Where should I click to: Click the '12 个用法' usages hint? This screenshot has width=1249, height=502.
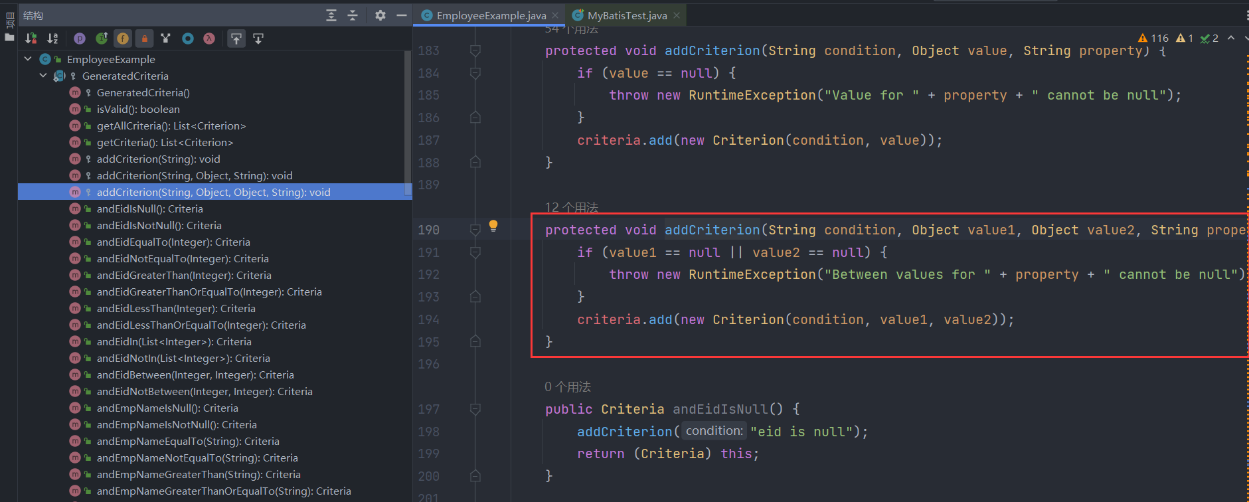571,207
